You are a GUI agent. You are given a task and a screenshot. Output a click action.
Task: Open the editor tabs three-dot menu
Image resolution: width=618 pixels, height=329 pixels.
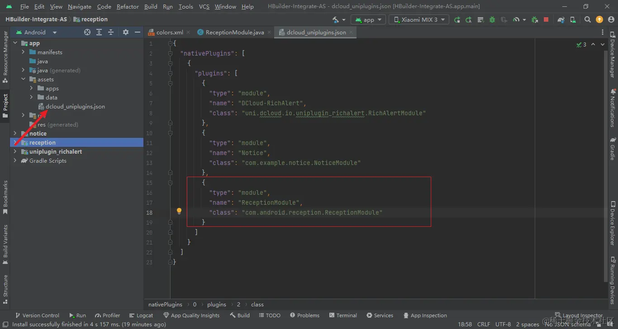(603, 32)
